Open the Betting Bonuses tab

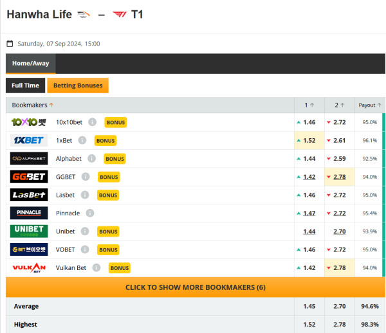click(78, 85)
